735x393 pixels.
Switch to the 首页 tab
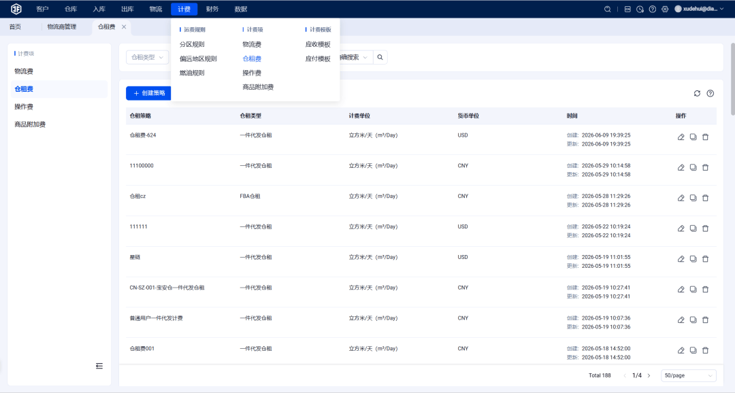[x=16, y=27]
